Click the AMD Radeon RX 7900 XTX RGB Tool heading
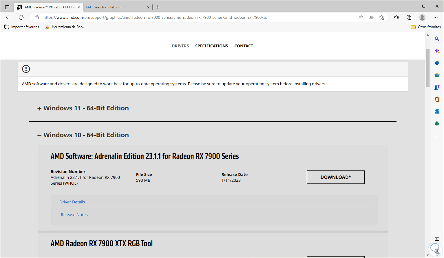Image resolution: width=444 pixels, height=258 pixels. point(102,244)
